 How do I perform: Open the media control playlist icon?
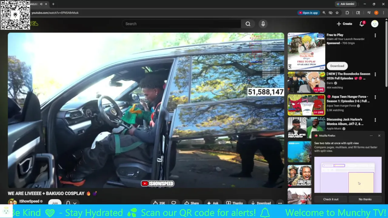tap(369, 13)
